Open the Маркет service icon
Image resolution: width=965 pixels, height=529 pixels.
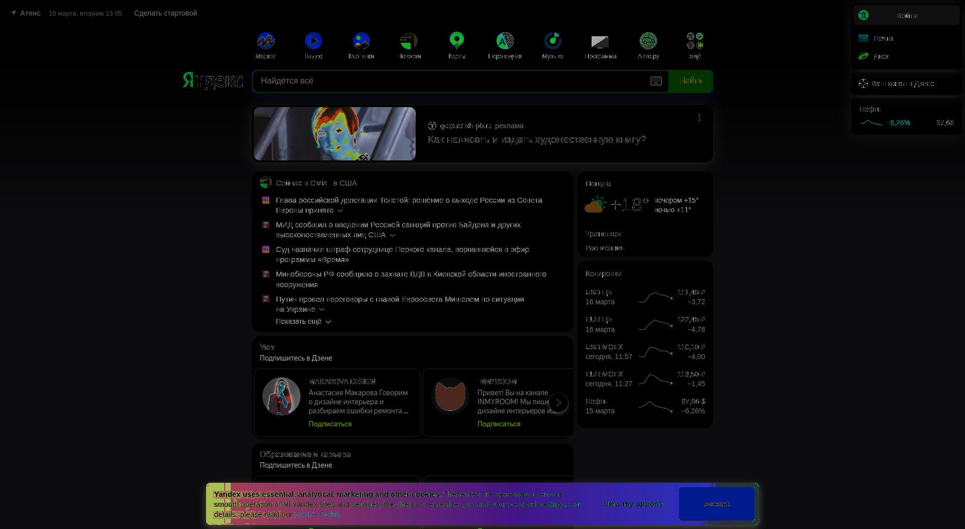pos(265,41)
